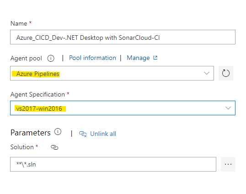Click the unlink icon beside Unlink all
Screen dimensions: 246x194
[83, 134]
